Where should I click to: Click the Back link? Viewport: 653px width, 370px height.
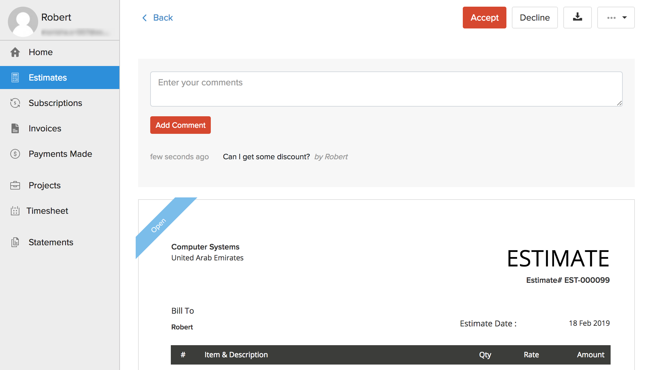163,18
